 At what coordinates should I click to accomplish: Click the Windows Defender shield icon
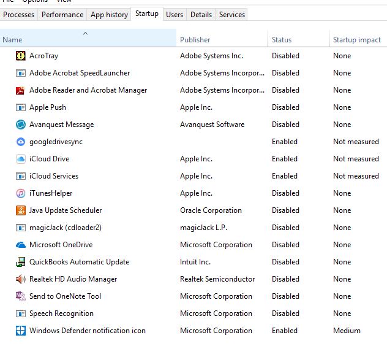(20, 331)
